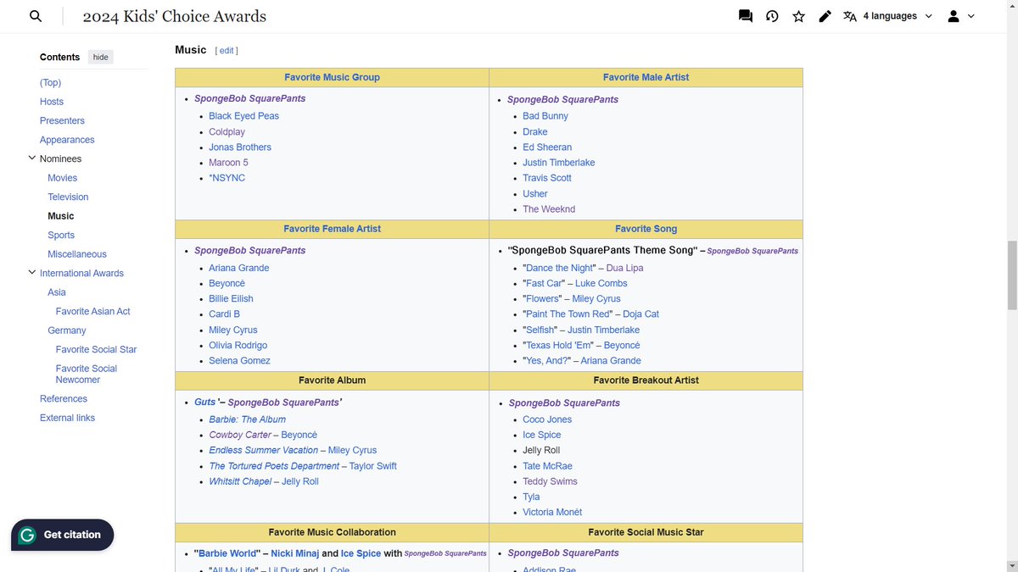Jump to the Presenters section
The image size is (1018, 572).
point(62,120)
